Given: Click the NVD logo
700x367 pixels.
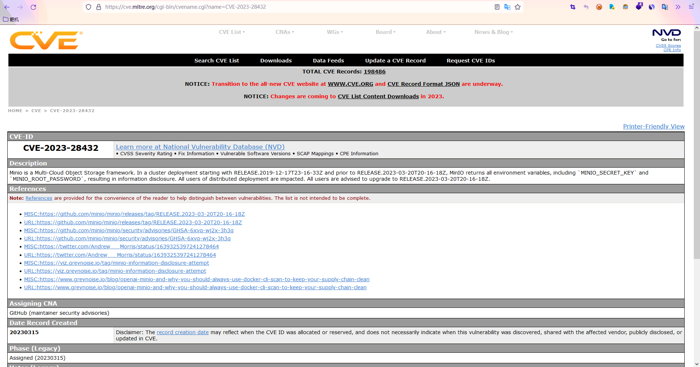Looking at the screenshot, I should [x=667, y=33].
